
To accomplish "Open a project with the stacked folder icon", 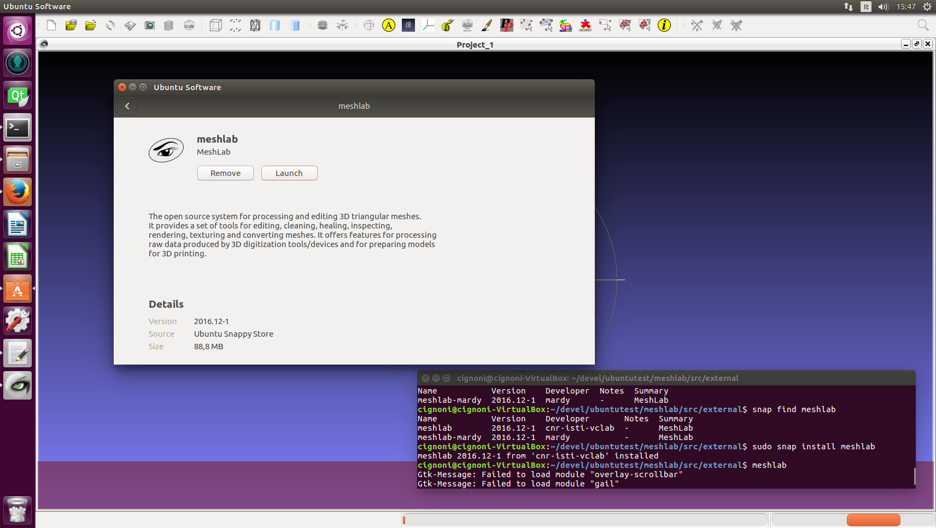I will [x=71, y=25].
